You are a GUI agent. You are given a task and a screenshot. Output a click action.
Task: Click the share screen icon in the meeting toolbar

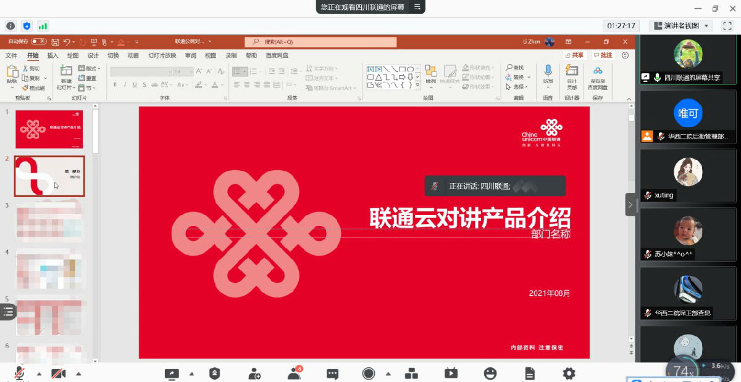[x=172, y=373]
